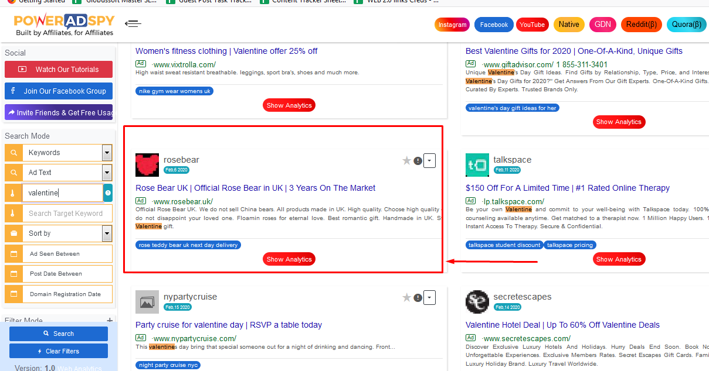The height and width of the screenshot is (371, 709).
Task: Click the search icon beside Ad Text
Action: click(x=13, y=173)
